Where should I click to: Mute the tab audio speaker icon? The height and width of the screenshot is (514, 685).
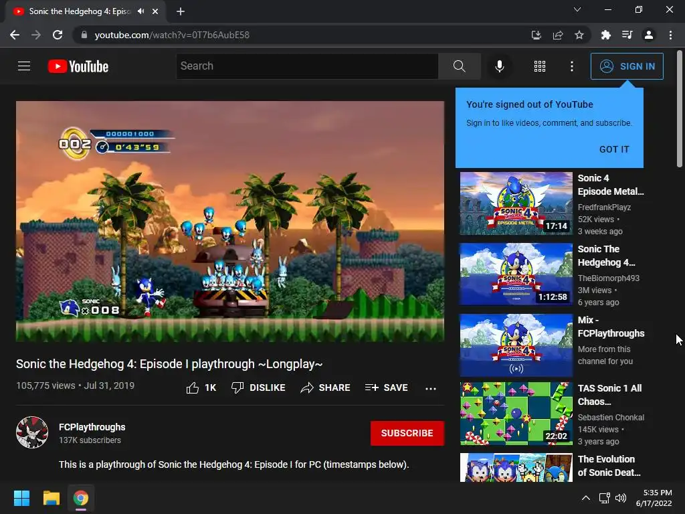point(140,11)
